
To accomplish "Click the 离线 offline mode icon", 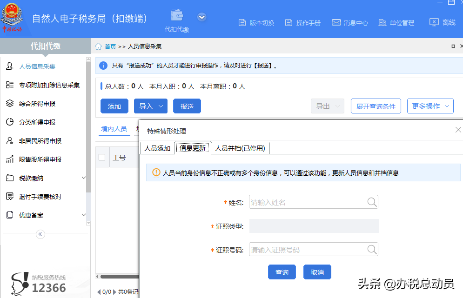I will [434, 22].
